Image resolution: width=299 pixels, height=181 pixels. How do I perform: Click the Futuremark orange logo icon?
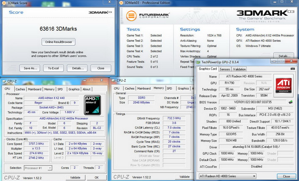[131, 16]
